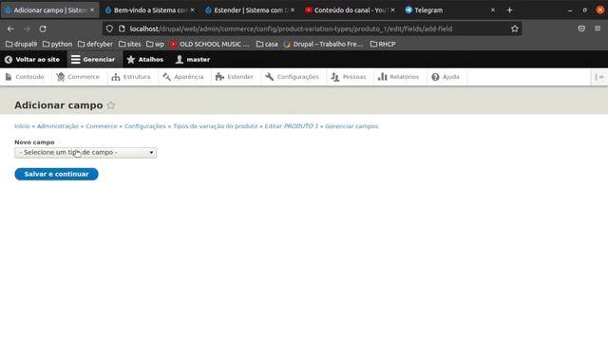Toggle toolbar orientation icon at far right
Viewport: 608px width, 342px height.
(599, 77)
